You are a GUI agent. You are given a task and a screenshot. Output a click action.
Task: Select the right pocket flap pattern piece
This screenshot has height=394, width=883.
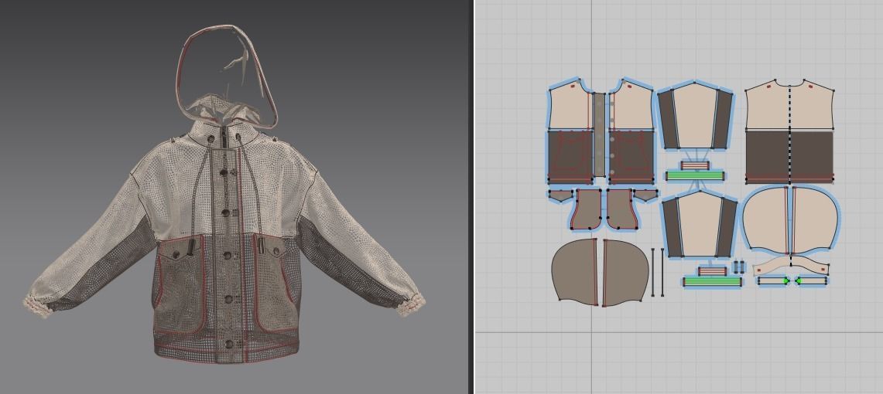[646, 195]
